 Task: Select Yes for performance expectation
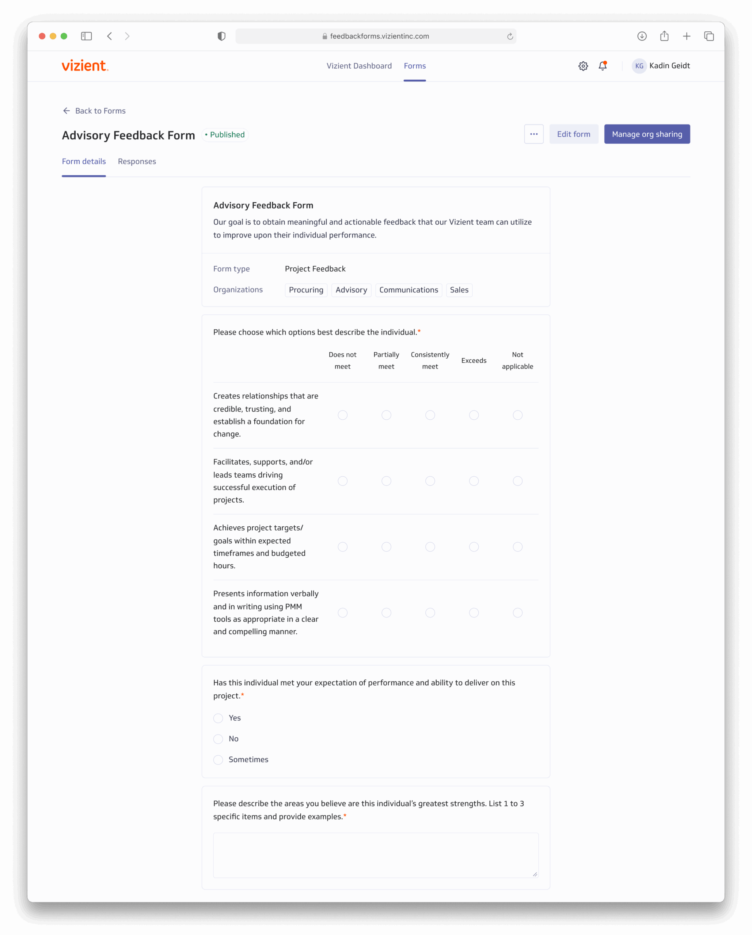pyautogui.click(x=218, y=718)
